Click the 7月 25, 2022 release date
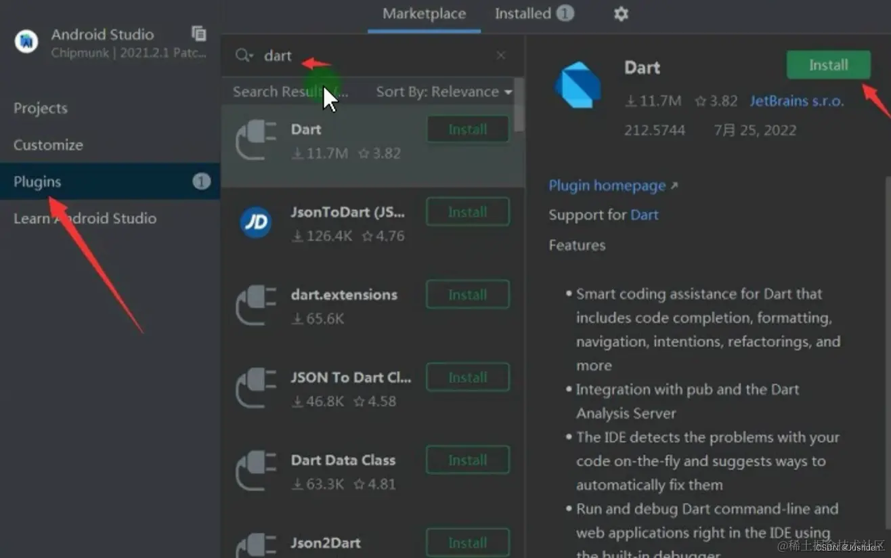 755,130
